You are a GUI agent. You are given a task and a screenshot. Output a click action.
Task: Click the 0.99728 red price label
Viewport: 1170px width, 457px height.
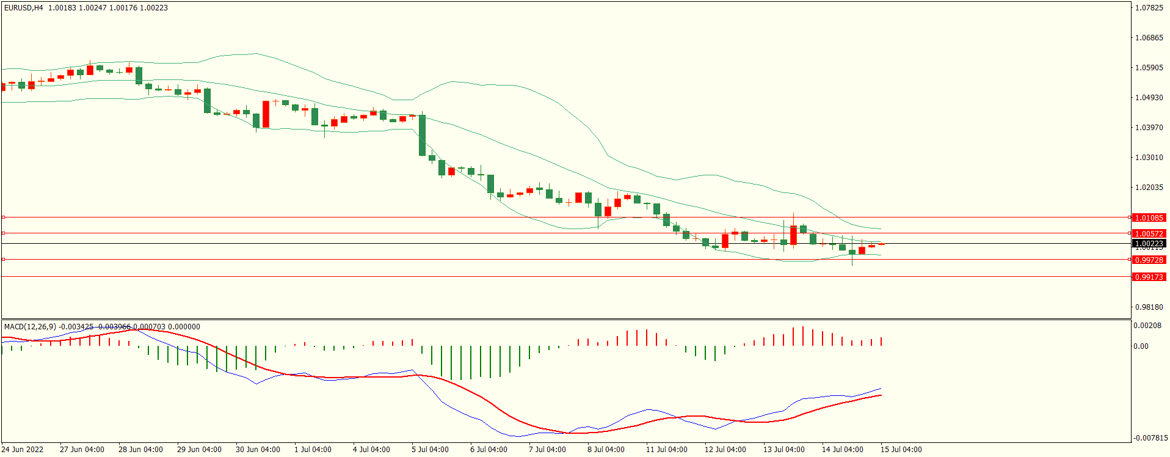coord(1149,260)
